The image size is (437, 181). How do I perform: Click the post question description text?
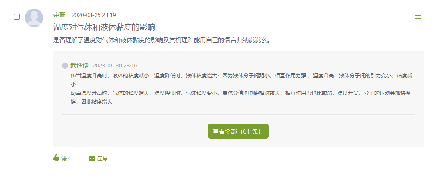[x=162, y=40]
